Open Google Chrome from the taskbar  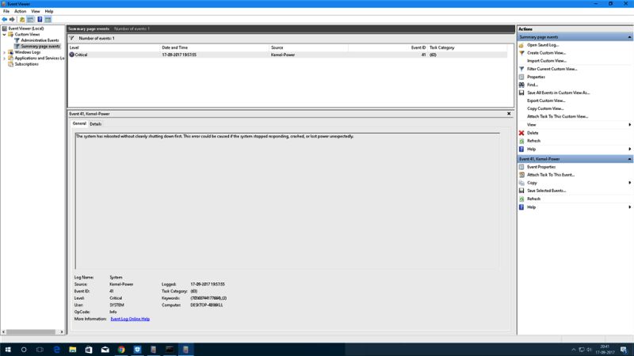[121, 350]
